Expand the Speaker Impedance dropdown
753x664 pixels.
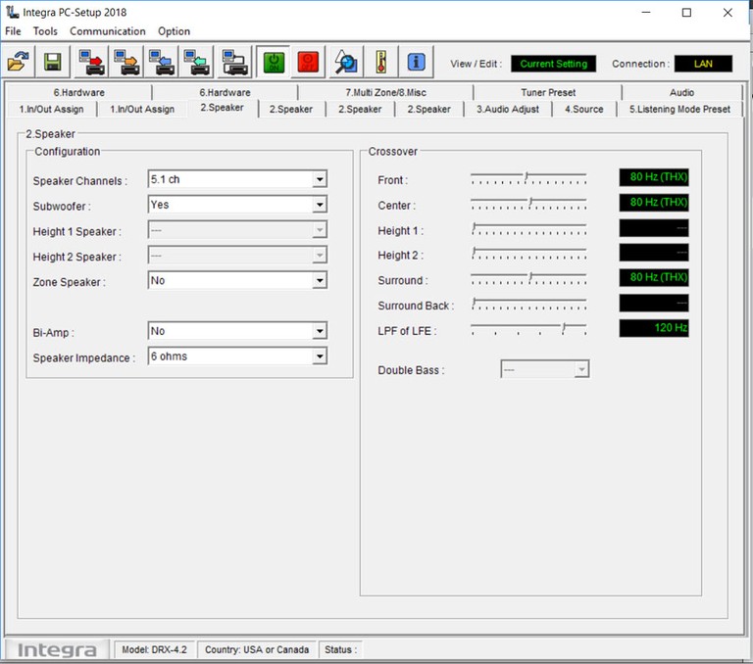319,356
